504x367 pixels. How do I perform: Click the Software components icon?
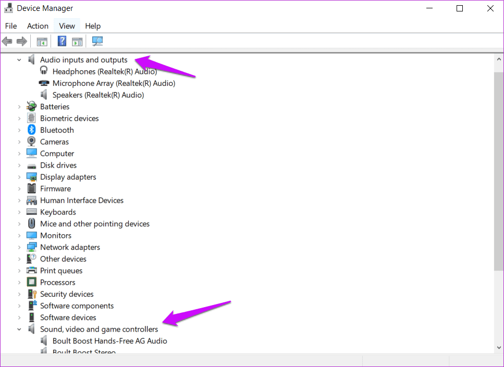click(x=32, y=306)
